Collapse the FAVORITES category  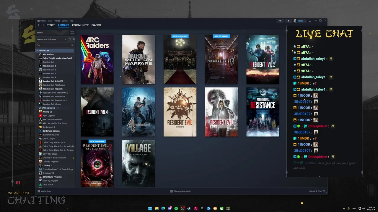37,51
